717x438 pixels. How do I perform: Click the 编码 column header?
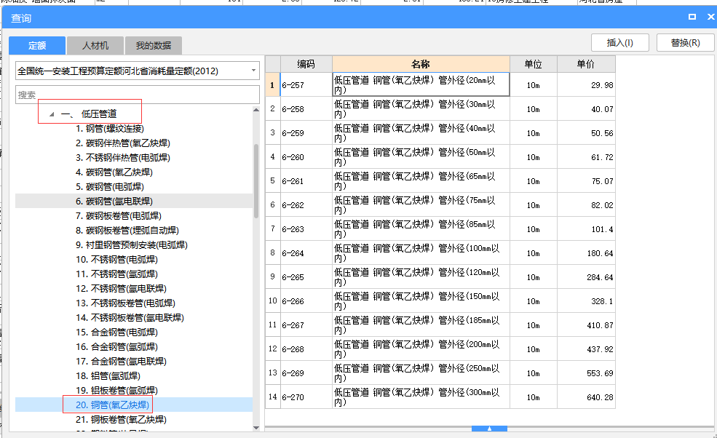tap(306, 64)
